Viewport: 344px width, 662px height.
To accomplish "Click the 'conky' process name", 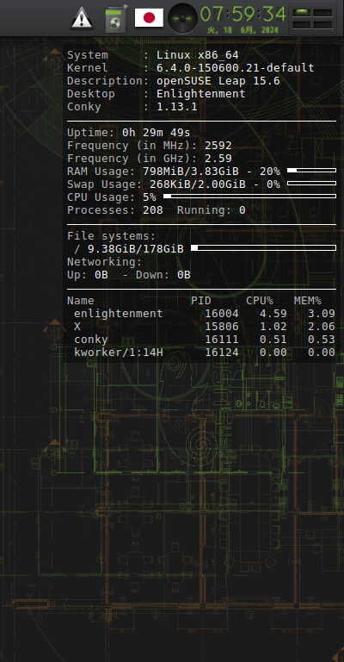I will 91,340.
